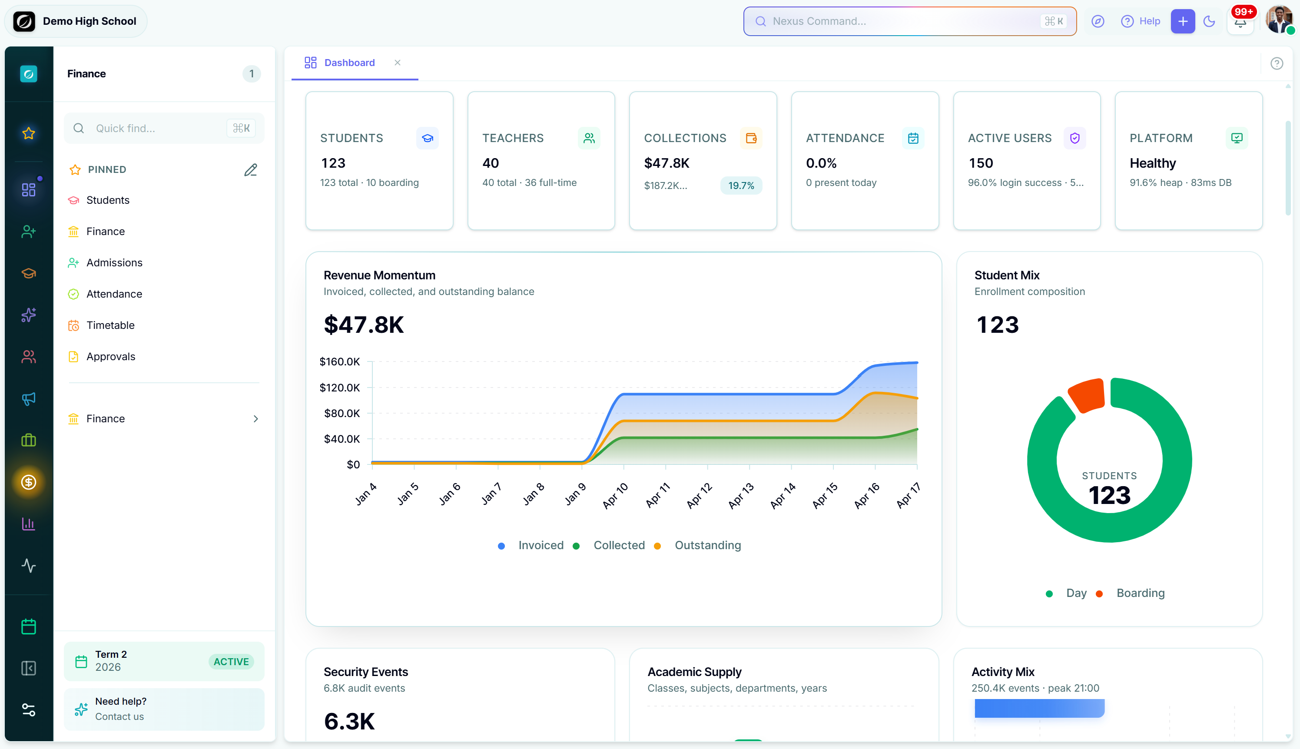
Task: Select the dollar finance icon in the rail
Action: (29, 482)
